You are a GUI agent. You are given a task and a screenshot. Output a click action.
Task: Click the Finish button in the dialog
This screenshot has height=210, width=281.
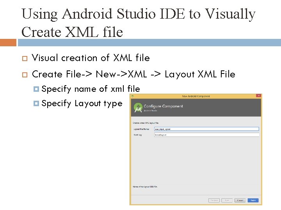[x=253, y=200]
